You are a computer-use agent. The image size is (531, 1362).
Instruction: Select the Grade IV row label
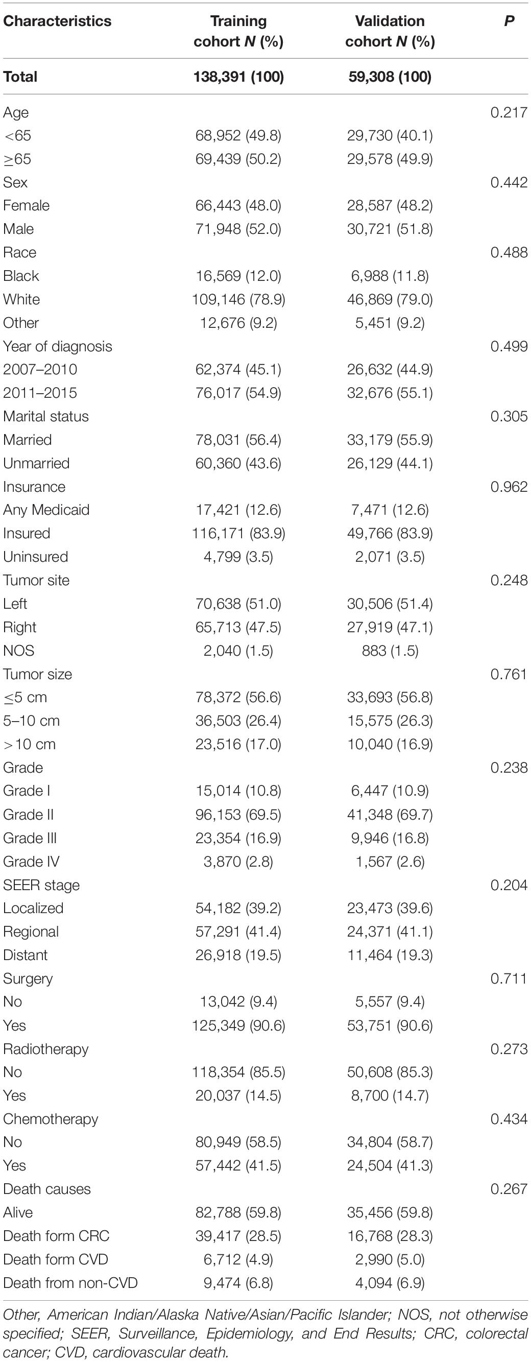click(31, 862)
